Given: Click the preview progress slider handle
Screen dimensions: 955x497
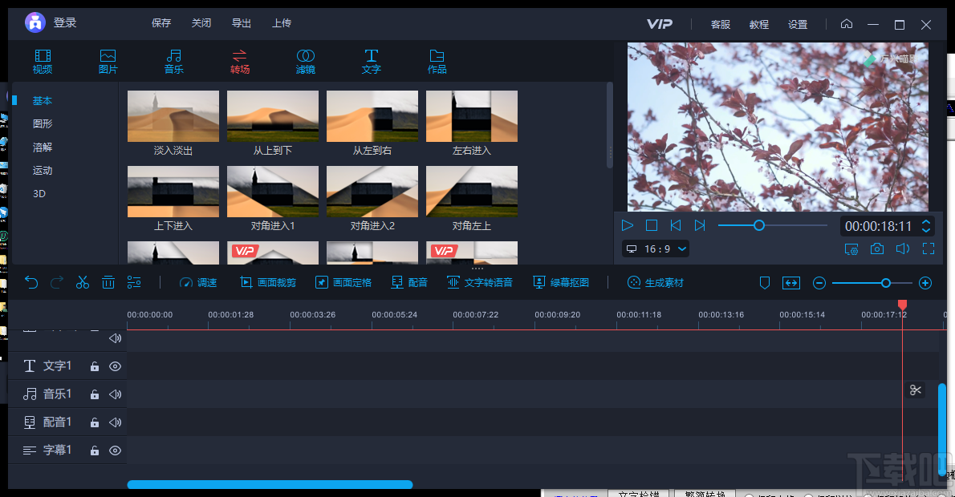Looking at the screenshot, I should (x=759, y=226).
